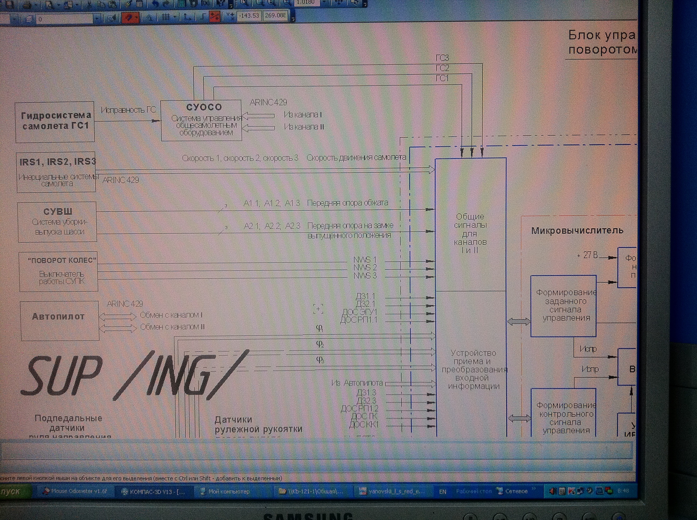This screenshot has height=520, width=697.
Task: Click the Print icon in toolbar
Action: [27, 5]
